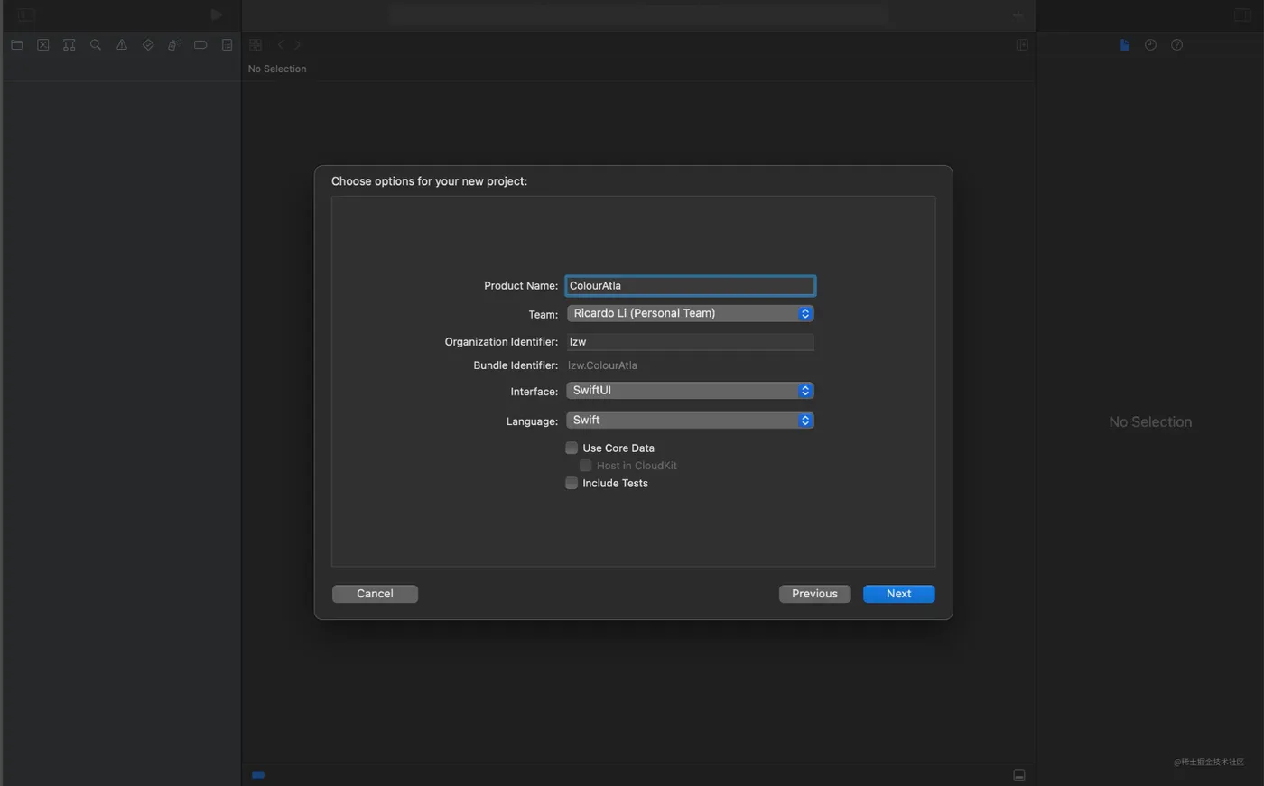Enable the Use Core Data checkbox
The image size is (1264, 786).
point(572,448)
